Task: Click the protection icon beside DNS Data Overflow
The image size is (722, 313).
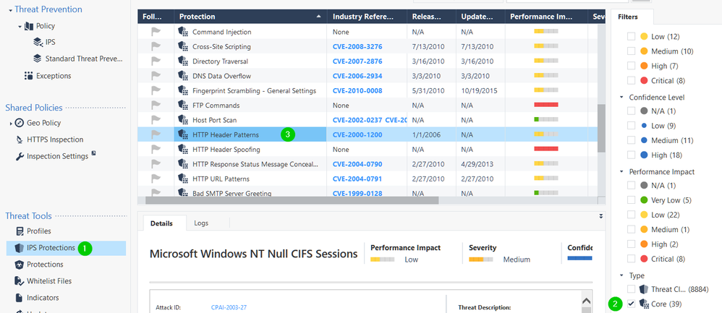Action: pos(183,76)
